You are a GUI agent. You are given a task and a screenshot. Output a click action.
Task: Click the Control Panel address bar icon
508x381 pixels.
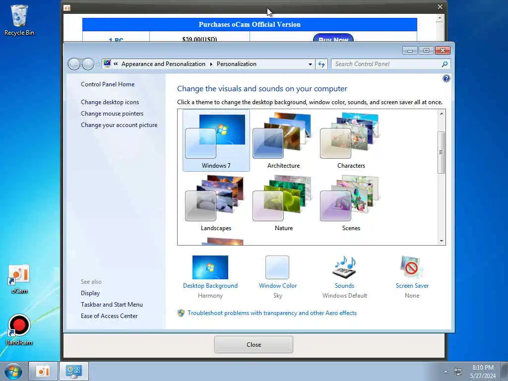pyautogui.click(x=107, y=64)
